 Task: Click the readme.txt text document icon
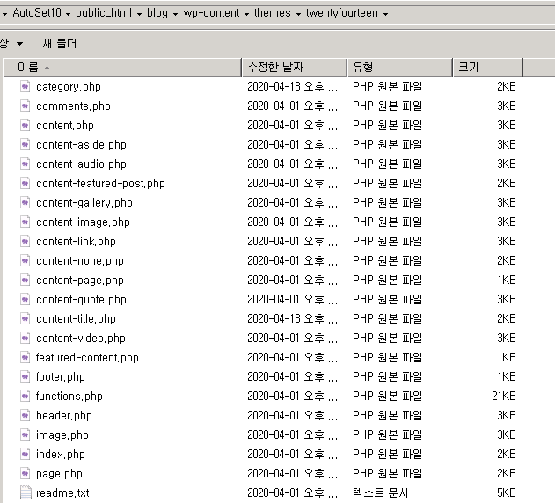click(x=26, y=492)
